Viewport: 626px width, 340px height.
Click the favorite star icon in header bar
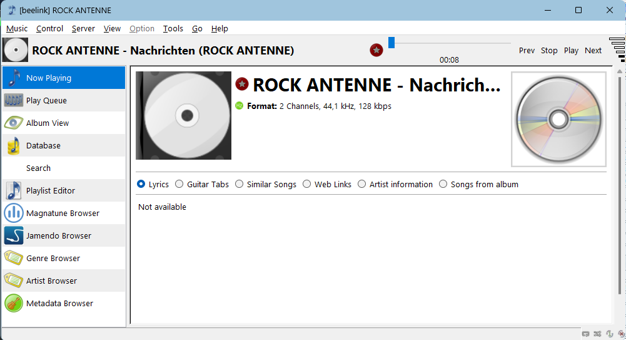[376, 50]
